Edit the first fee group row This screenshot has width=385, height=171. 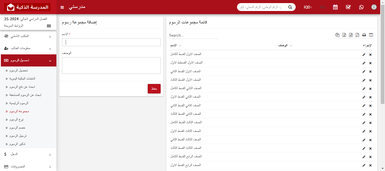pos(364,54)
